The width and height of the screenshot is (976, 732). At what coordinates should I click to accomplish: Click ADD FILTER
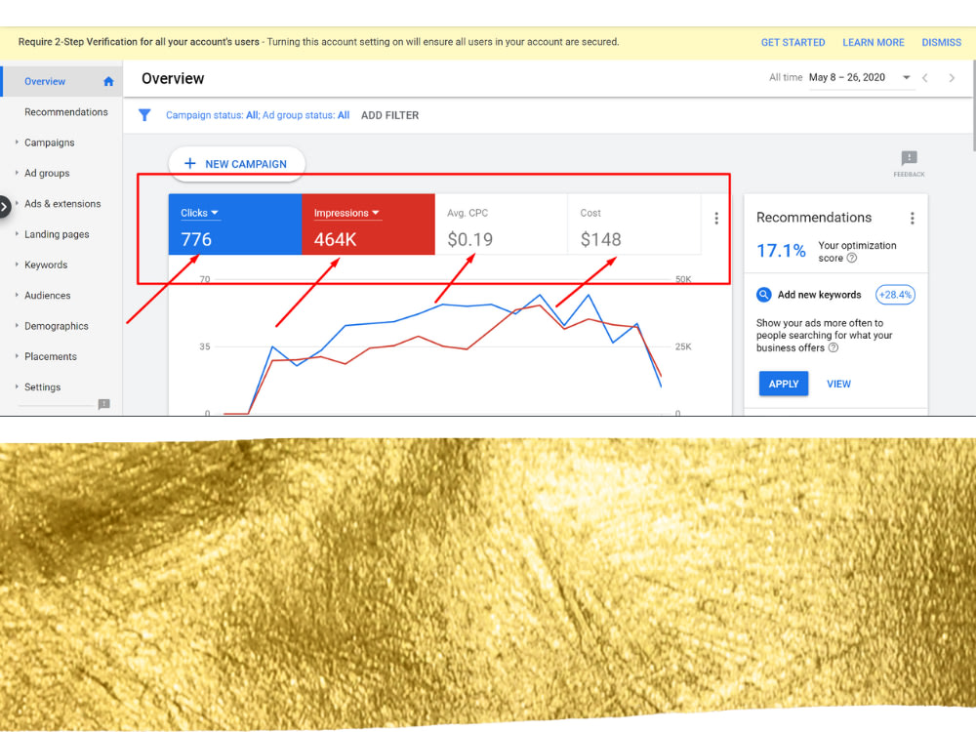[389, 115]
